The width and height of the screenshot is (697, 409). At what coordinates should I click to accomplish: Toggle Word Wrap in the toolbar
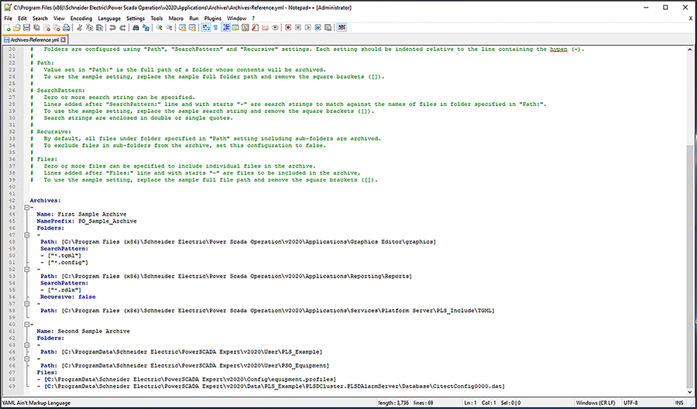(x=206, y=27)
